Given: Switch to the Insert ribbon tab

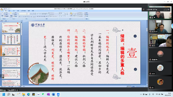Looking at the screenshot, I should (x=9, y=11).
